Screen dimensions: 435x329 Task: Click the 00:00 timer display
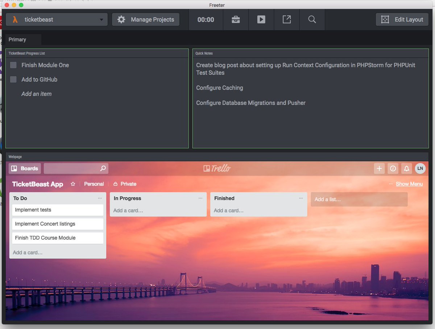click(206, 20)
